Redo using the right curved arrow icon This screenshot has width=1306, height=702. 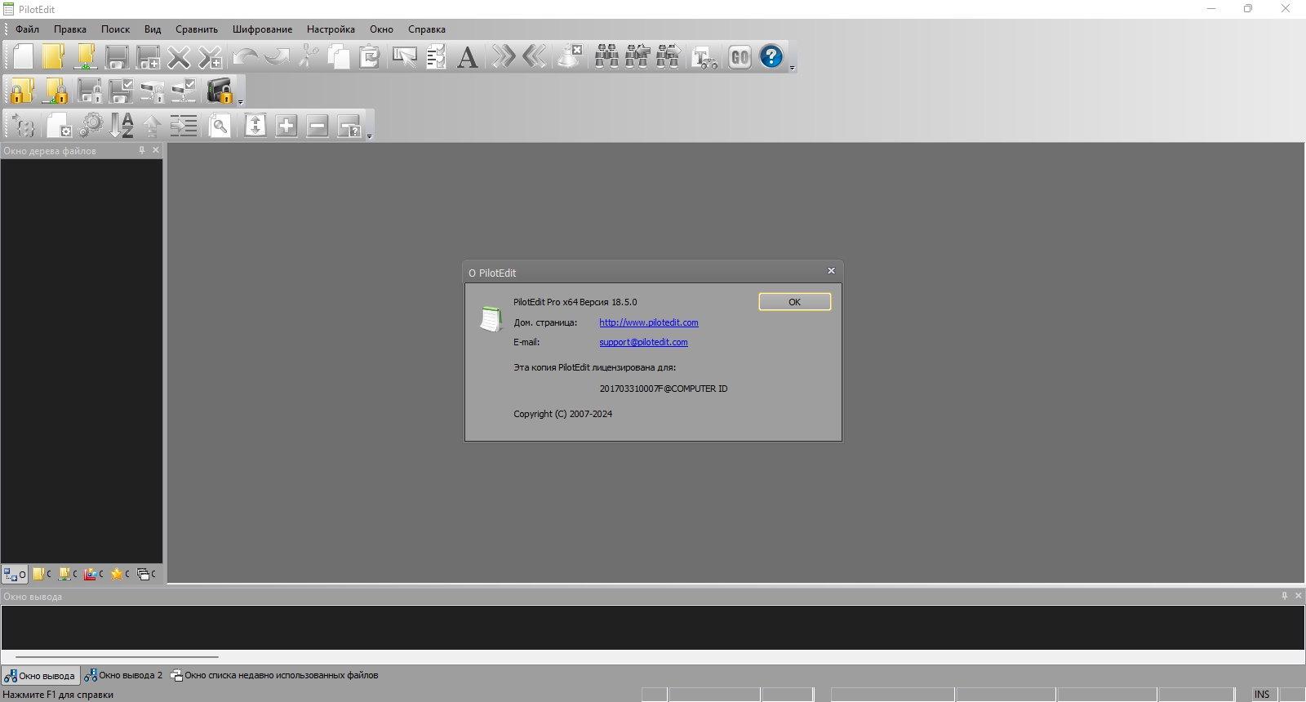point(276,56)
